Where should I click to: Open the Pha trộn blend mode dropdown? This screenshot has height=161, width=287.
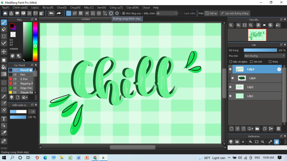[x=264, y=56]
